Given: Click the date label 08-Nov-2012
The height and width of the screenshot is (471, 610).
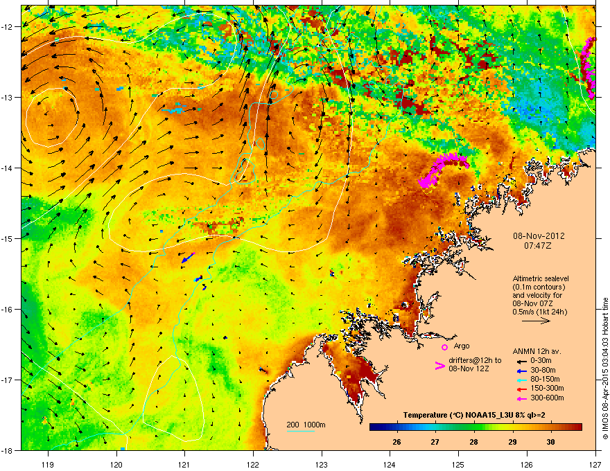Looking at the screenshot, I should click(x=539, y=236).
